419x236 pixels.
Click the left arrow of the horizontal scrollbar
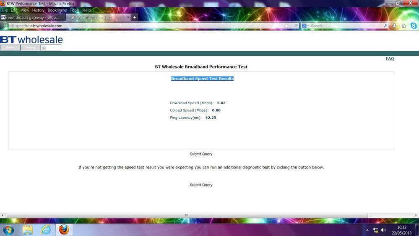(3, 215)
